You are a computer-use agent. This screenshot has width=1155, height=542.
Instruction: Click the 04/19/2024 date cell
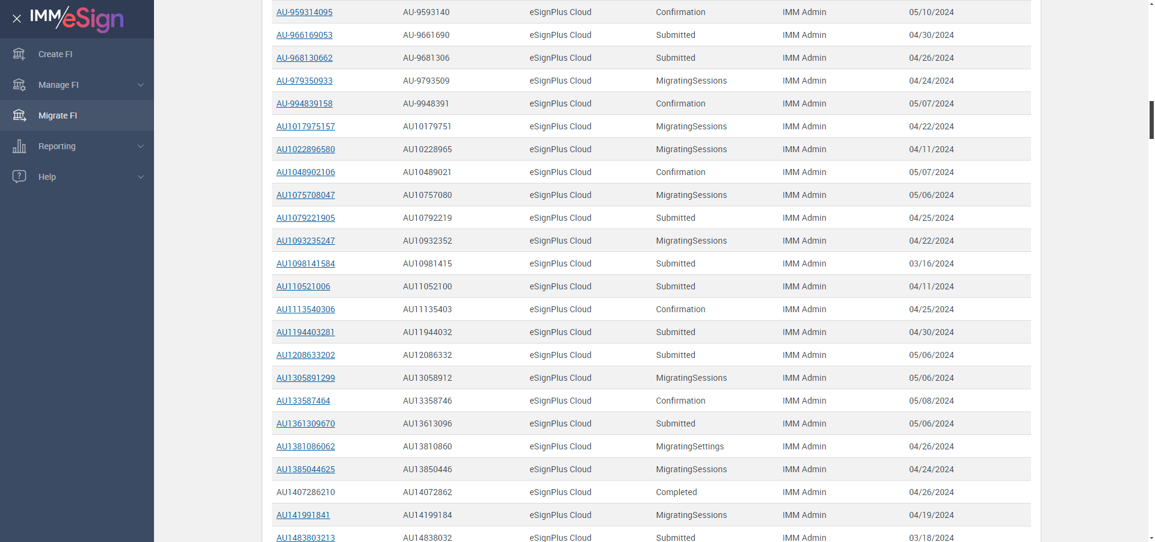tap(931, 515)
